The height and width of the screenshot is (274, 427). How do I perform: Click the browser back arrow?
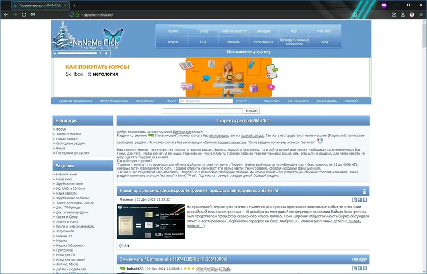point(6,15)
